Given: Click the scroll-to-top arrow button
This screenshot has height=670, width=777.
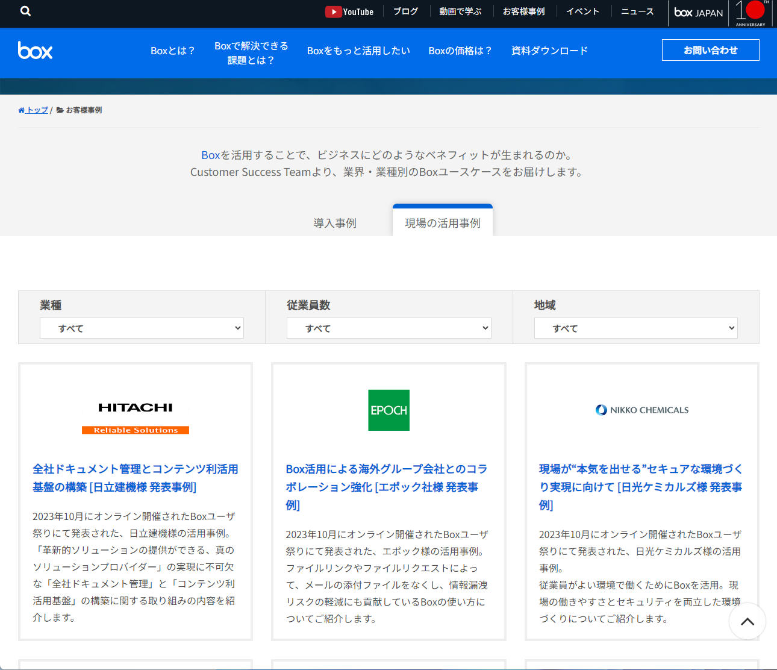Looking at the screenshot, I should point(747,621).
